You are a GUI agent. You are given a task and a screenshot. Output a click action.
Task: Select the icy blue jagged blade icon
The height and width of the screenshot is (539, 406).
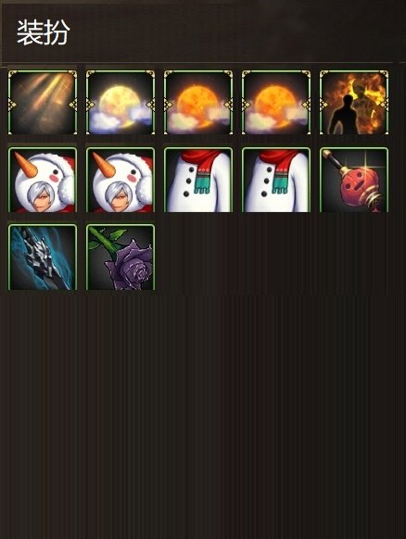click(43, 257)
